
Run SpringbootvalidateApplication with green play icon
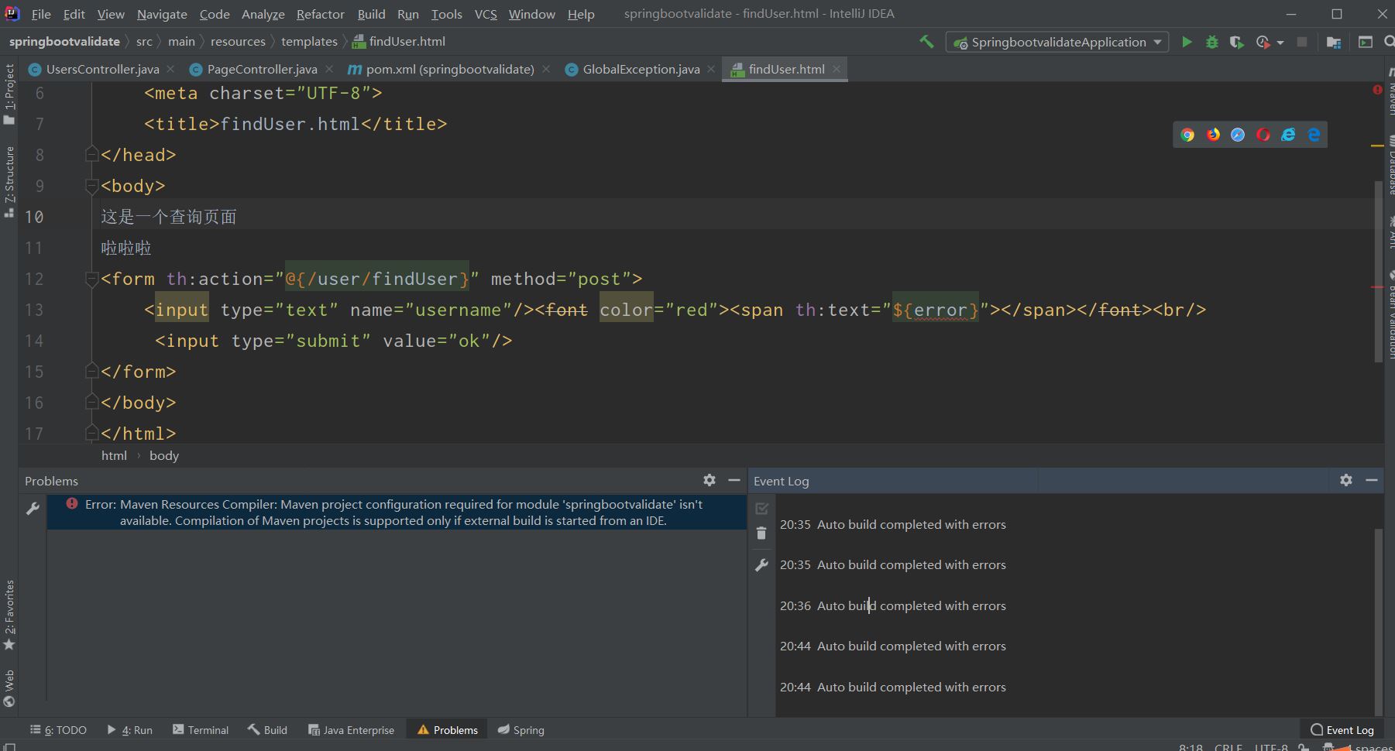point(1187,42)
